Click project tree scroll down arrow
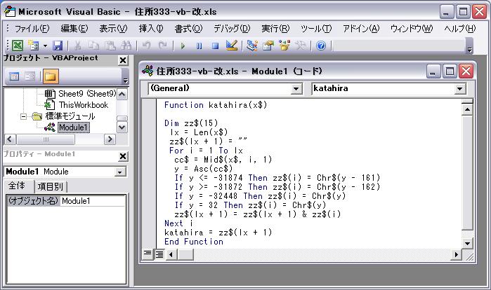491x290 pixels. coord(122,127)
